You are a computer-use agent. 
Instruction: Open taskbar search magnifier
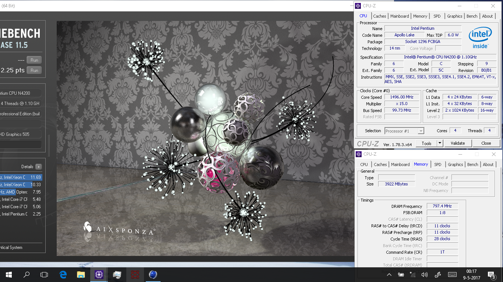point(27,274)
